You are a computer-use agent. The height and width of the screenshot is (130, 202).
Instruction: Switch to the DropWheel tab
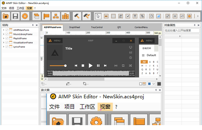74,27
